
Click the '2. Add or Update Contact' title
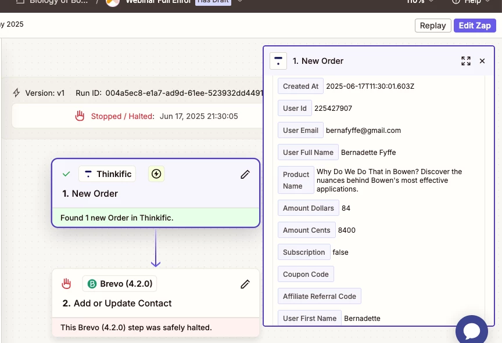[117, 303]
